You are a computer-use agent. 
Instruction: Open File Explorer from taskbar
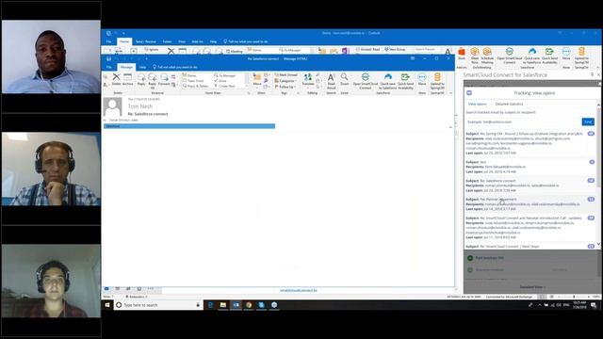pyautogui.click(x=222, y=305)
